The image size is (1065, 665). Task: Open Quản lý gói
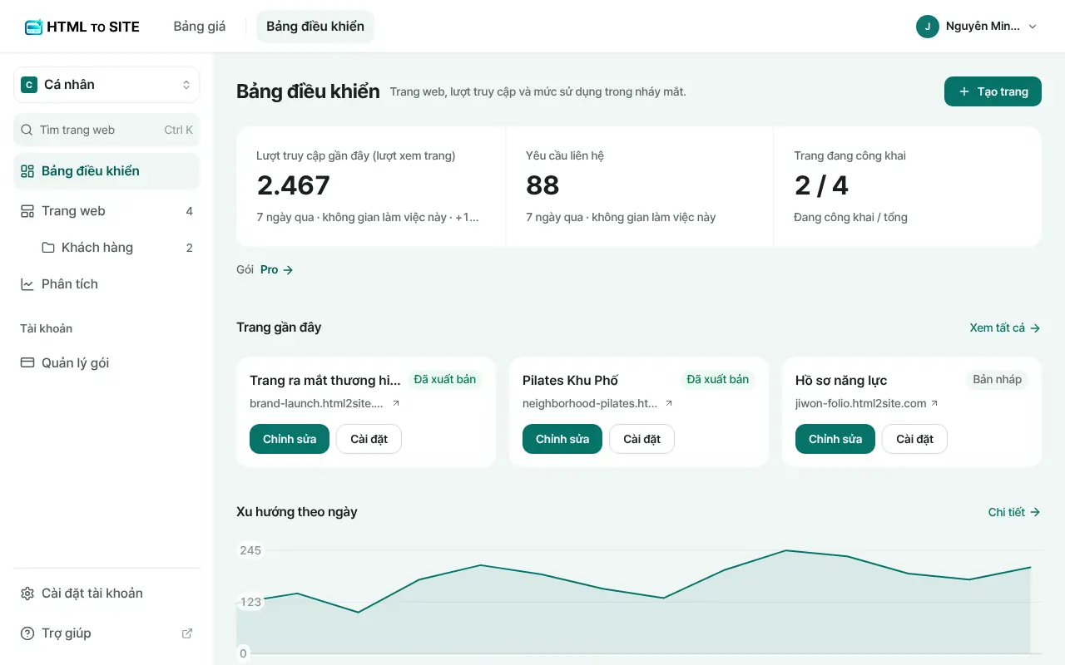[106, 363]
